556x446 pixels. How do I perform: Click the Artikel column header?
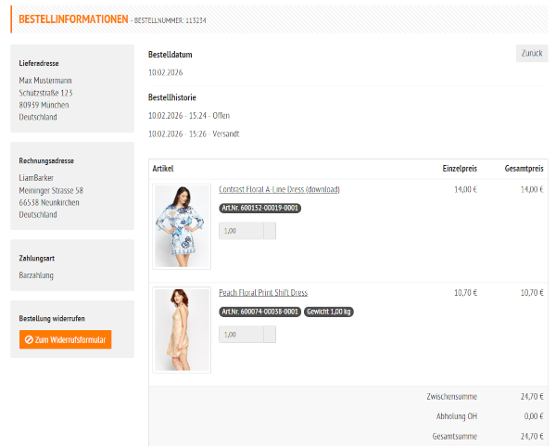163,169
